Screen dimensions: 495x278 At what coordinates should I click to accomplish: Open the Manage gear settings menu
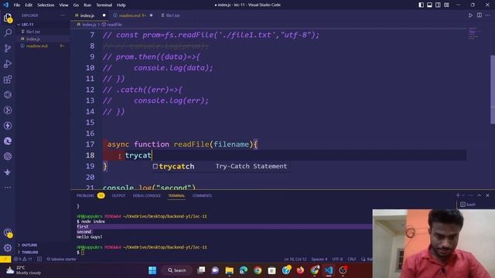point(8,248)
